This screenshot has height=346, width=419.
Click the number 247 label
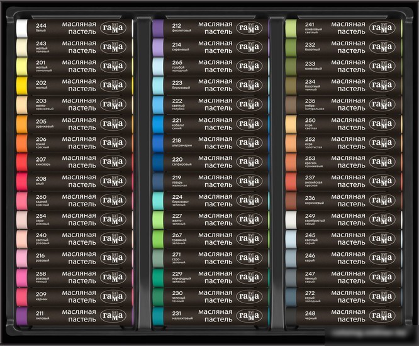(x=310, y=274)
